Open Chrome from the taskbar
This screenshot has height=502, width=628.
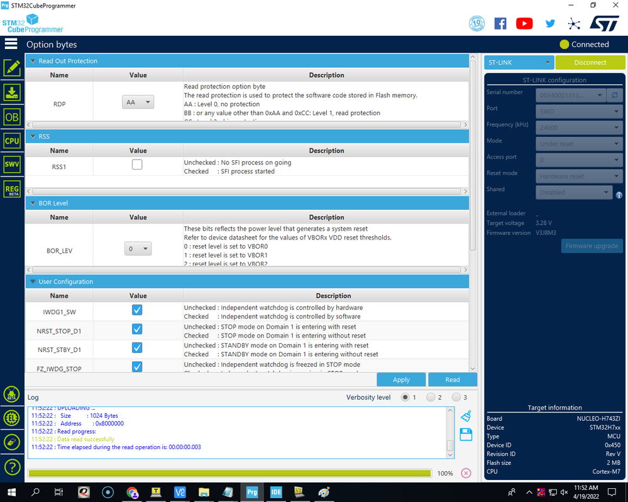coord(132,492)
